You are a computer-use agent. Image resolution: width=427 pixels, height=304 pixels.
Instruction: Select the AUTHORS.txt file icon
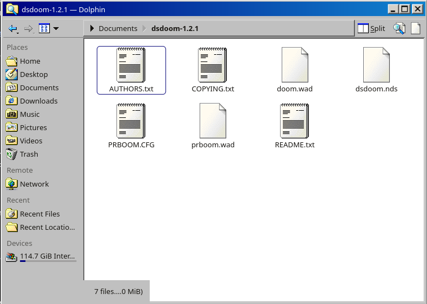click(x=131, y=65)
